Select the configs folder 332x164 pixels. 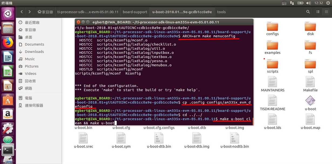point(272,29)
